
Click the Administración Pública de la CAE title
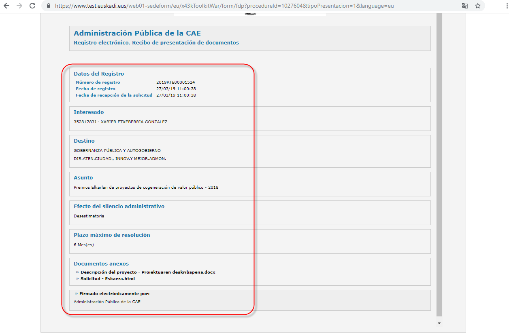[137, 34]
